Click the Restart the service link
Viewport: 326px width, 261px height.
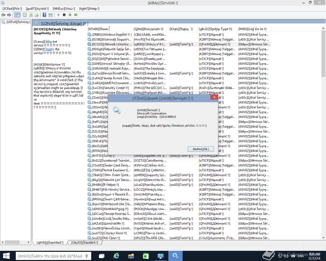(49, 49)
